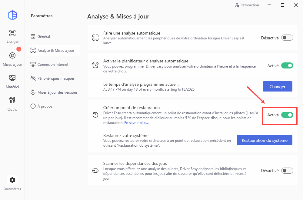This screenshot has height=200, width=303.
Task: Open Mises à jour des versions settings
Action: (54, 92)
